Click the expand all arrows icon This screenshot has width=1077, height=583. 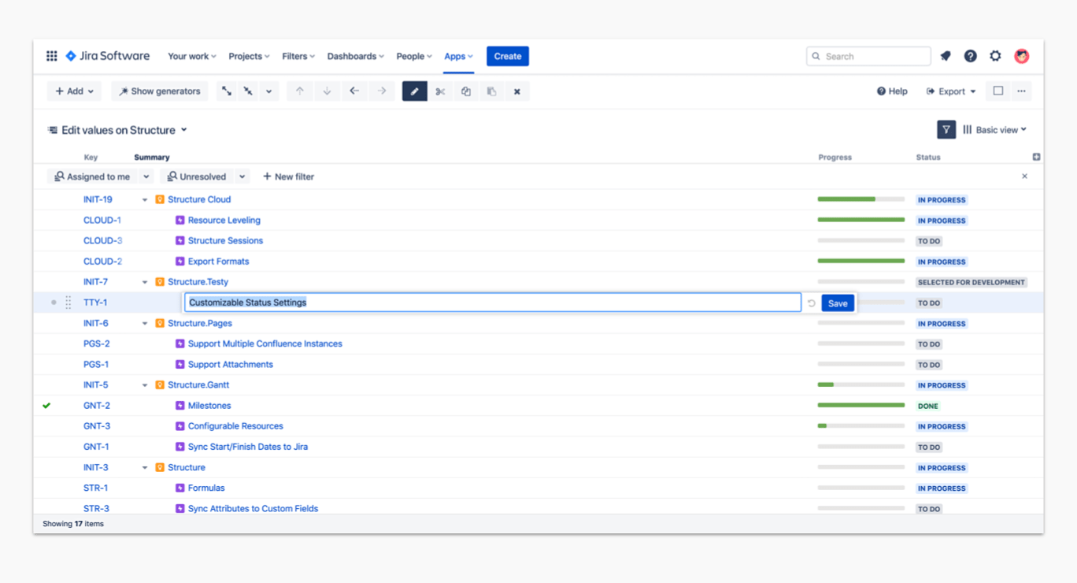click(227, 91)
